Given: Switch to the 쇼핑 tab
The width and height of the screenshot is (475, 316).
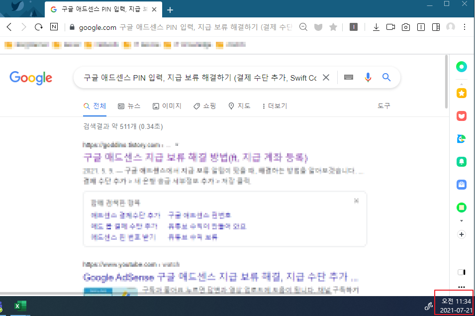Looking at the screenshot, I should (x=205, y=106).
